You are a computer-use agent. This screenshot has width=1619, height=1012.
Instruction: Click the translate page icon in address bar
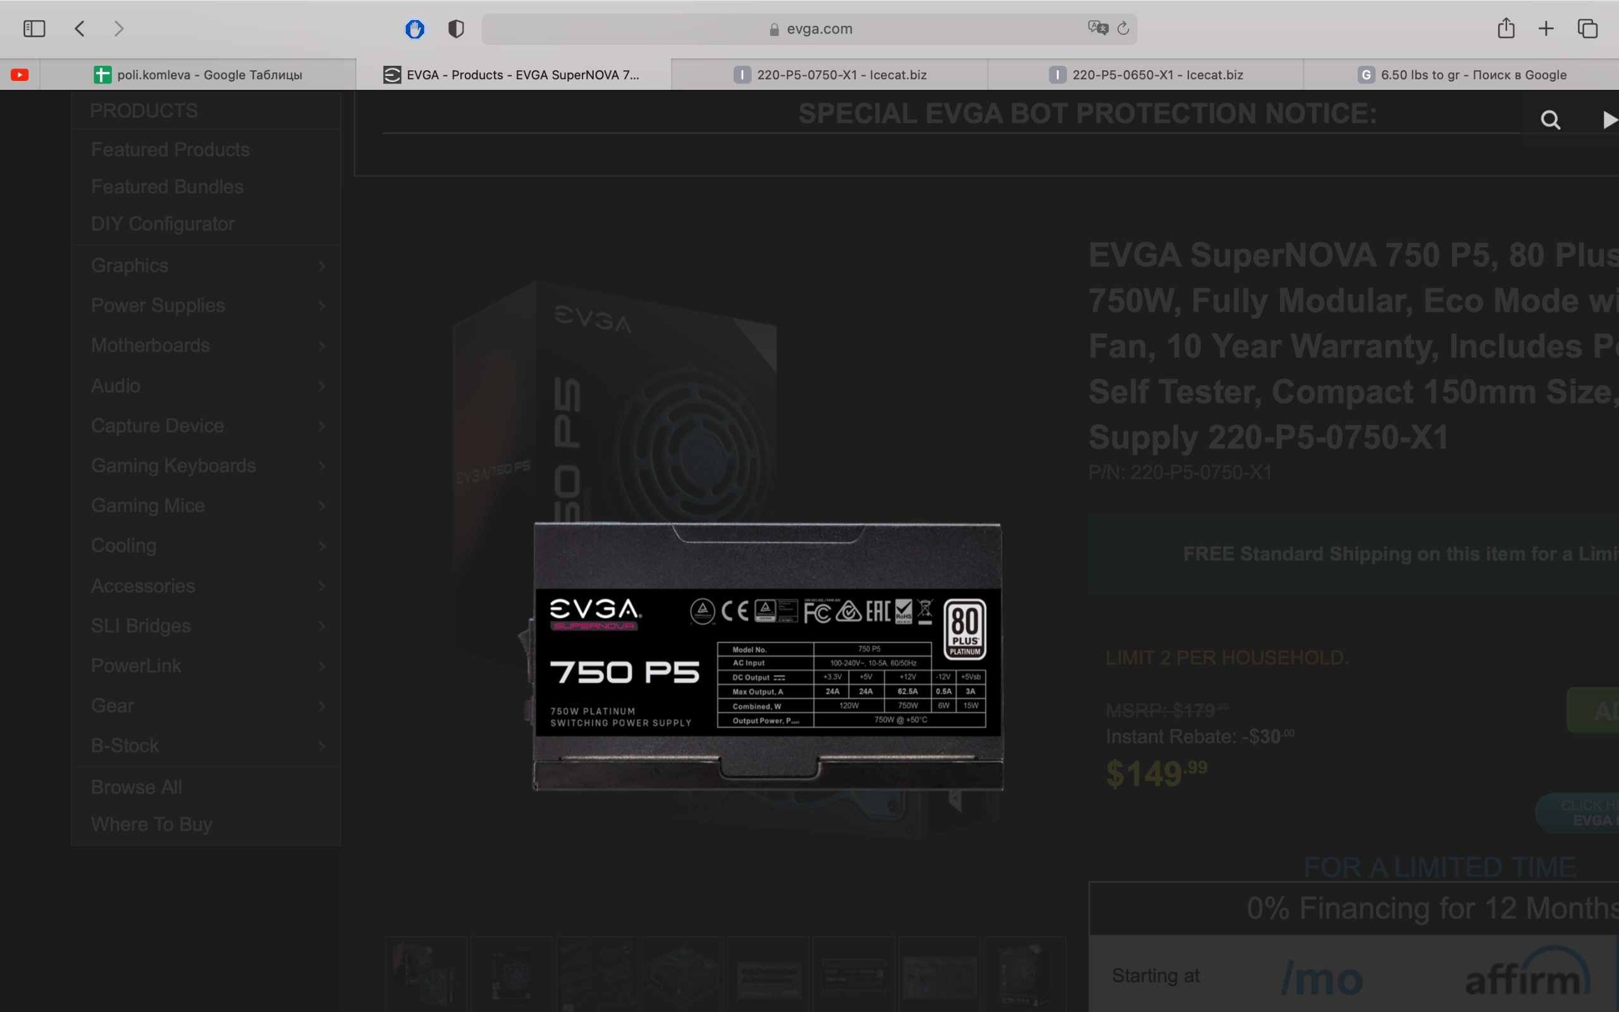pyautogui.click(x=1098, y=28)
